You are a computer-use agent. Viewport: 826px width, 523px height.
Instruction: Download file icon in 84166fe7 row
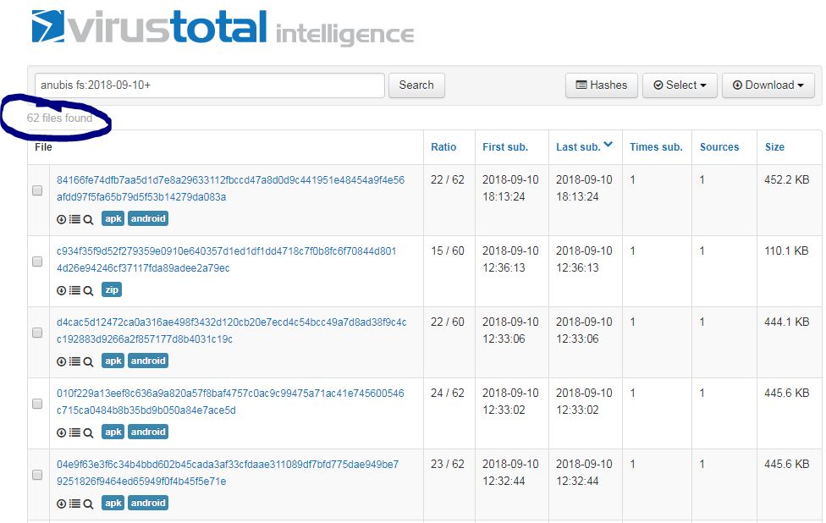click(x=61, y=219)
